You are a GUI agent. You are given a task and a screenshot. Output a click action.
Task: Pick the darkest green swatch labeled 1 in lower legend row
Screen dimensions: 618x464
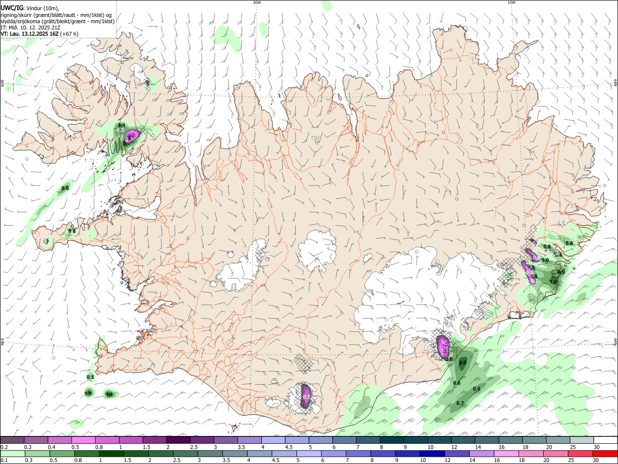[111, 453]
